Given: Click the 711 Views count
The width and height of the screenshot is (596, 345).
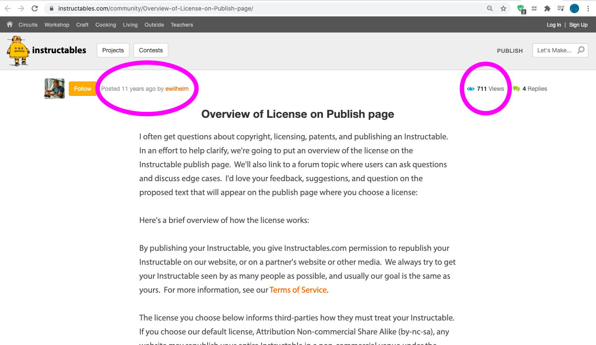Looking at the screenshot, I should point(490,89).
